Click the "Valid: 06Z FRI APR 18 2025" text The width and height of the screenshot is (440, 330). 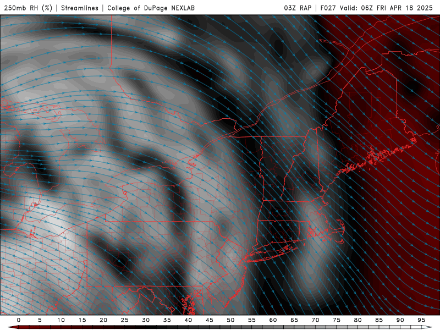pos(386,8)
